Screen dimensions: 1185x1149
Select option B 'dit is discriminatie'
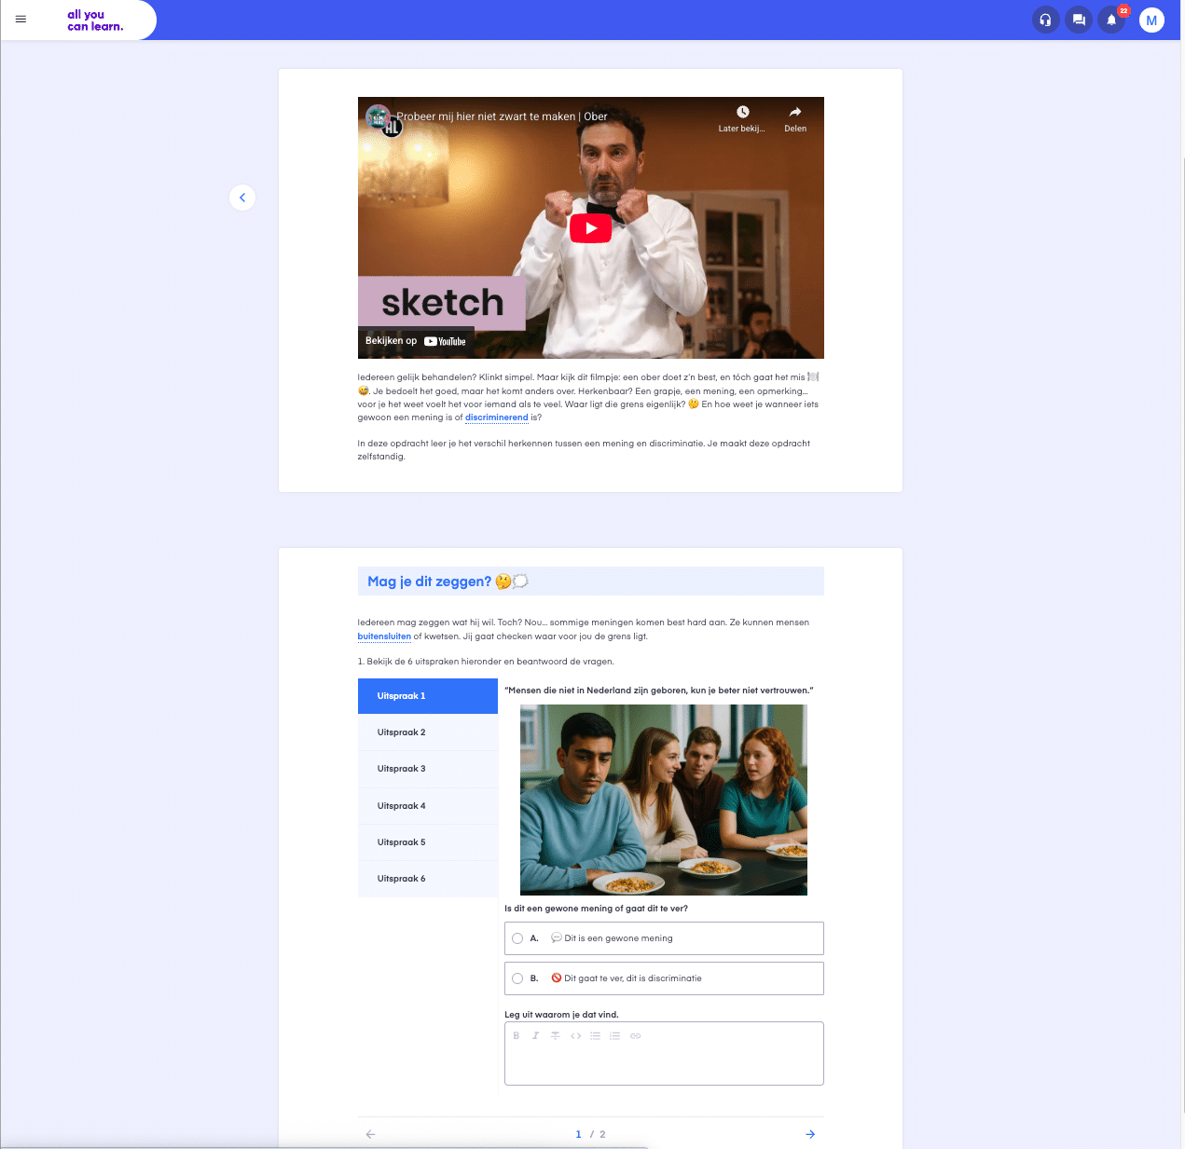[x=517, y=978]
